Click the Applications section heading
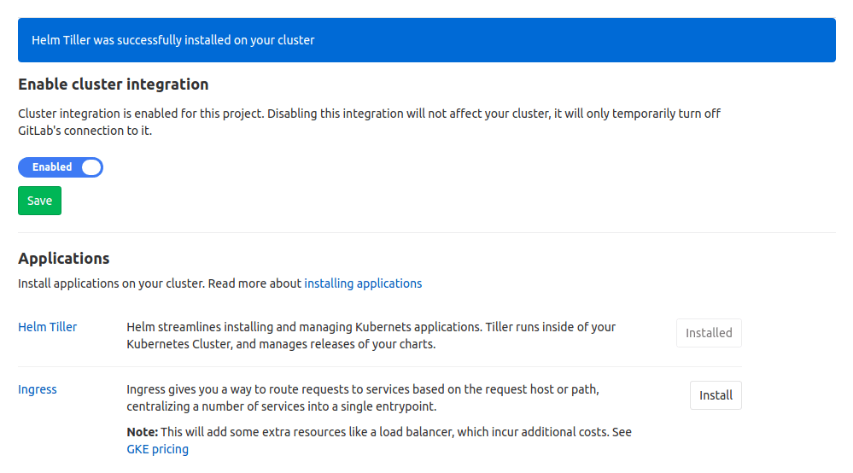The width and height of the screenshot is (853, 473). tap(64, 258)
